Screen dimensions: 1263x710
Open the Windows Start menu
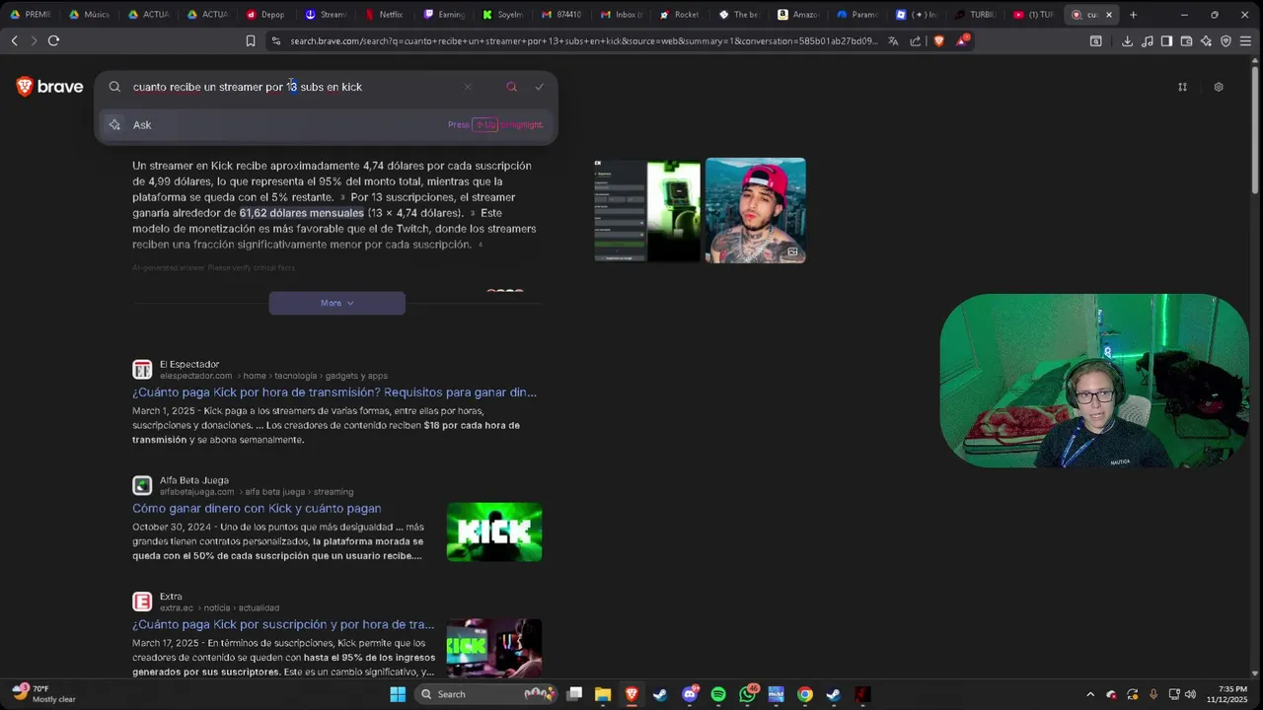pyautogui.click(x=398, y=694)
